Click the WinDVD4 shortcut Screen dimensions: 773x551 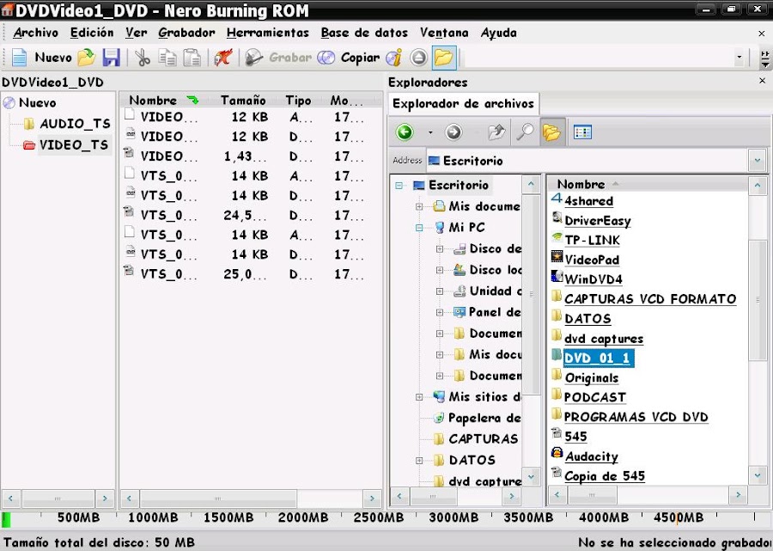click(593, 279)
